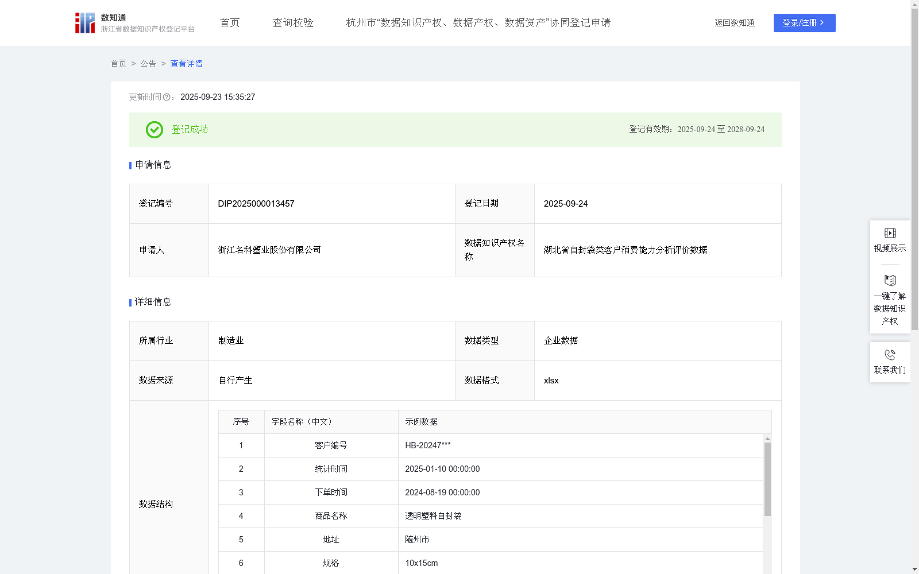Screen dimensions: 919x574
Task: Open 公告 from the breadcrumb trail
Action: click(148, 63)
